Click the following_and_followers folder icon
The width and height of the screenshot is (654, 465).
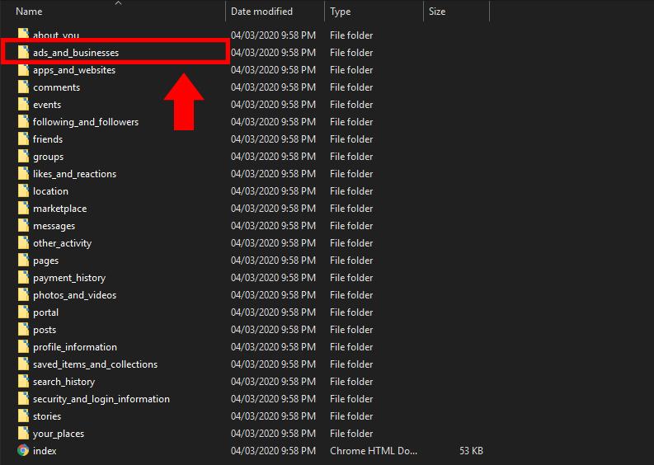click(x=23, y=121)
